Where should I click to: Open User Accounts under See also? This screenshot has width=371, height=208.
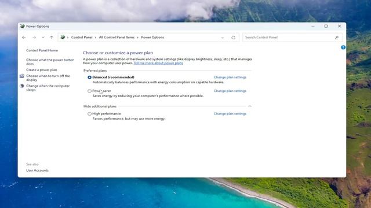coord(37,170)
